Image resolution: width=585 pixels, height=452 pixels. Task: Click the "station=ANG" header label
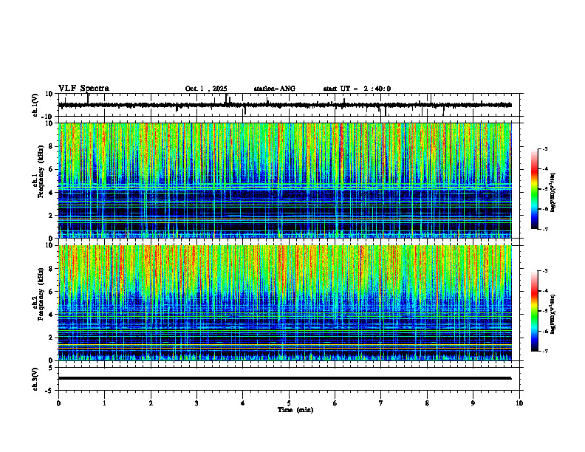pyautogui.click(x=274, y=89)
